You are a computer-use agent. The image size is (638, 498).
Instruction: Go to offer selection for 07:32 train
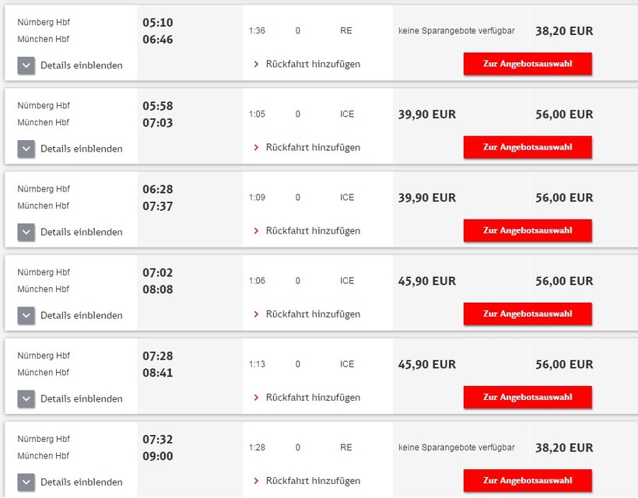tap(528, 480)
